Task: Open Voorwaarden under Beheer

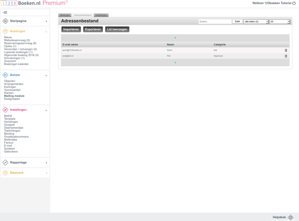Action: tap(12, 90)
